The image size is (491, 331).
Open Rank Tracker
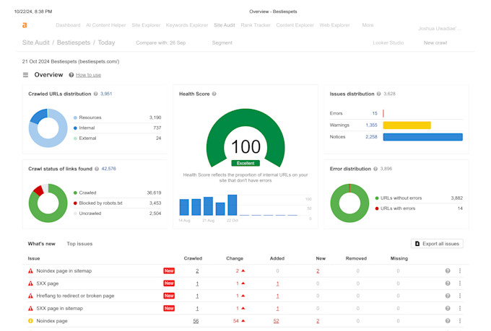(256, 25)
